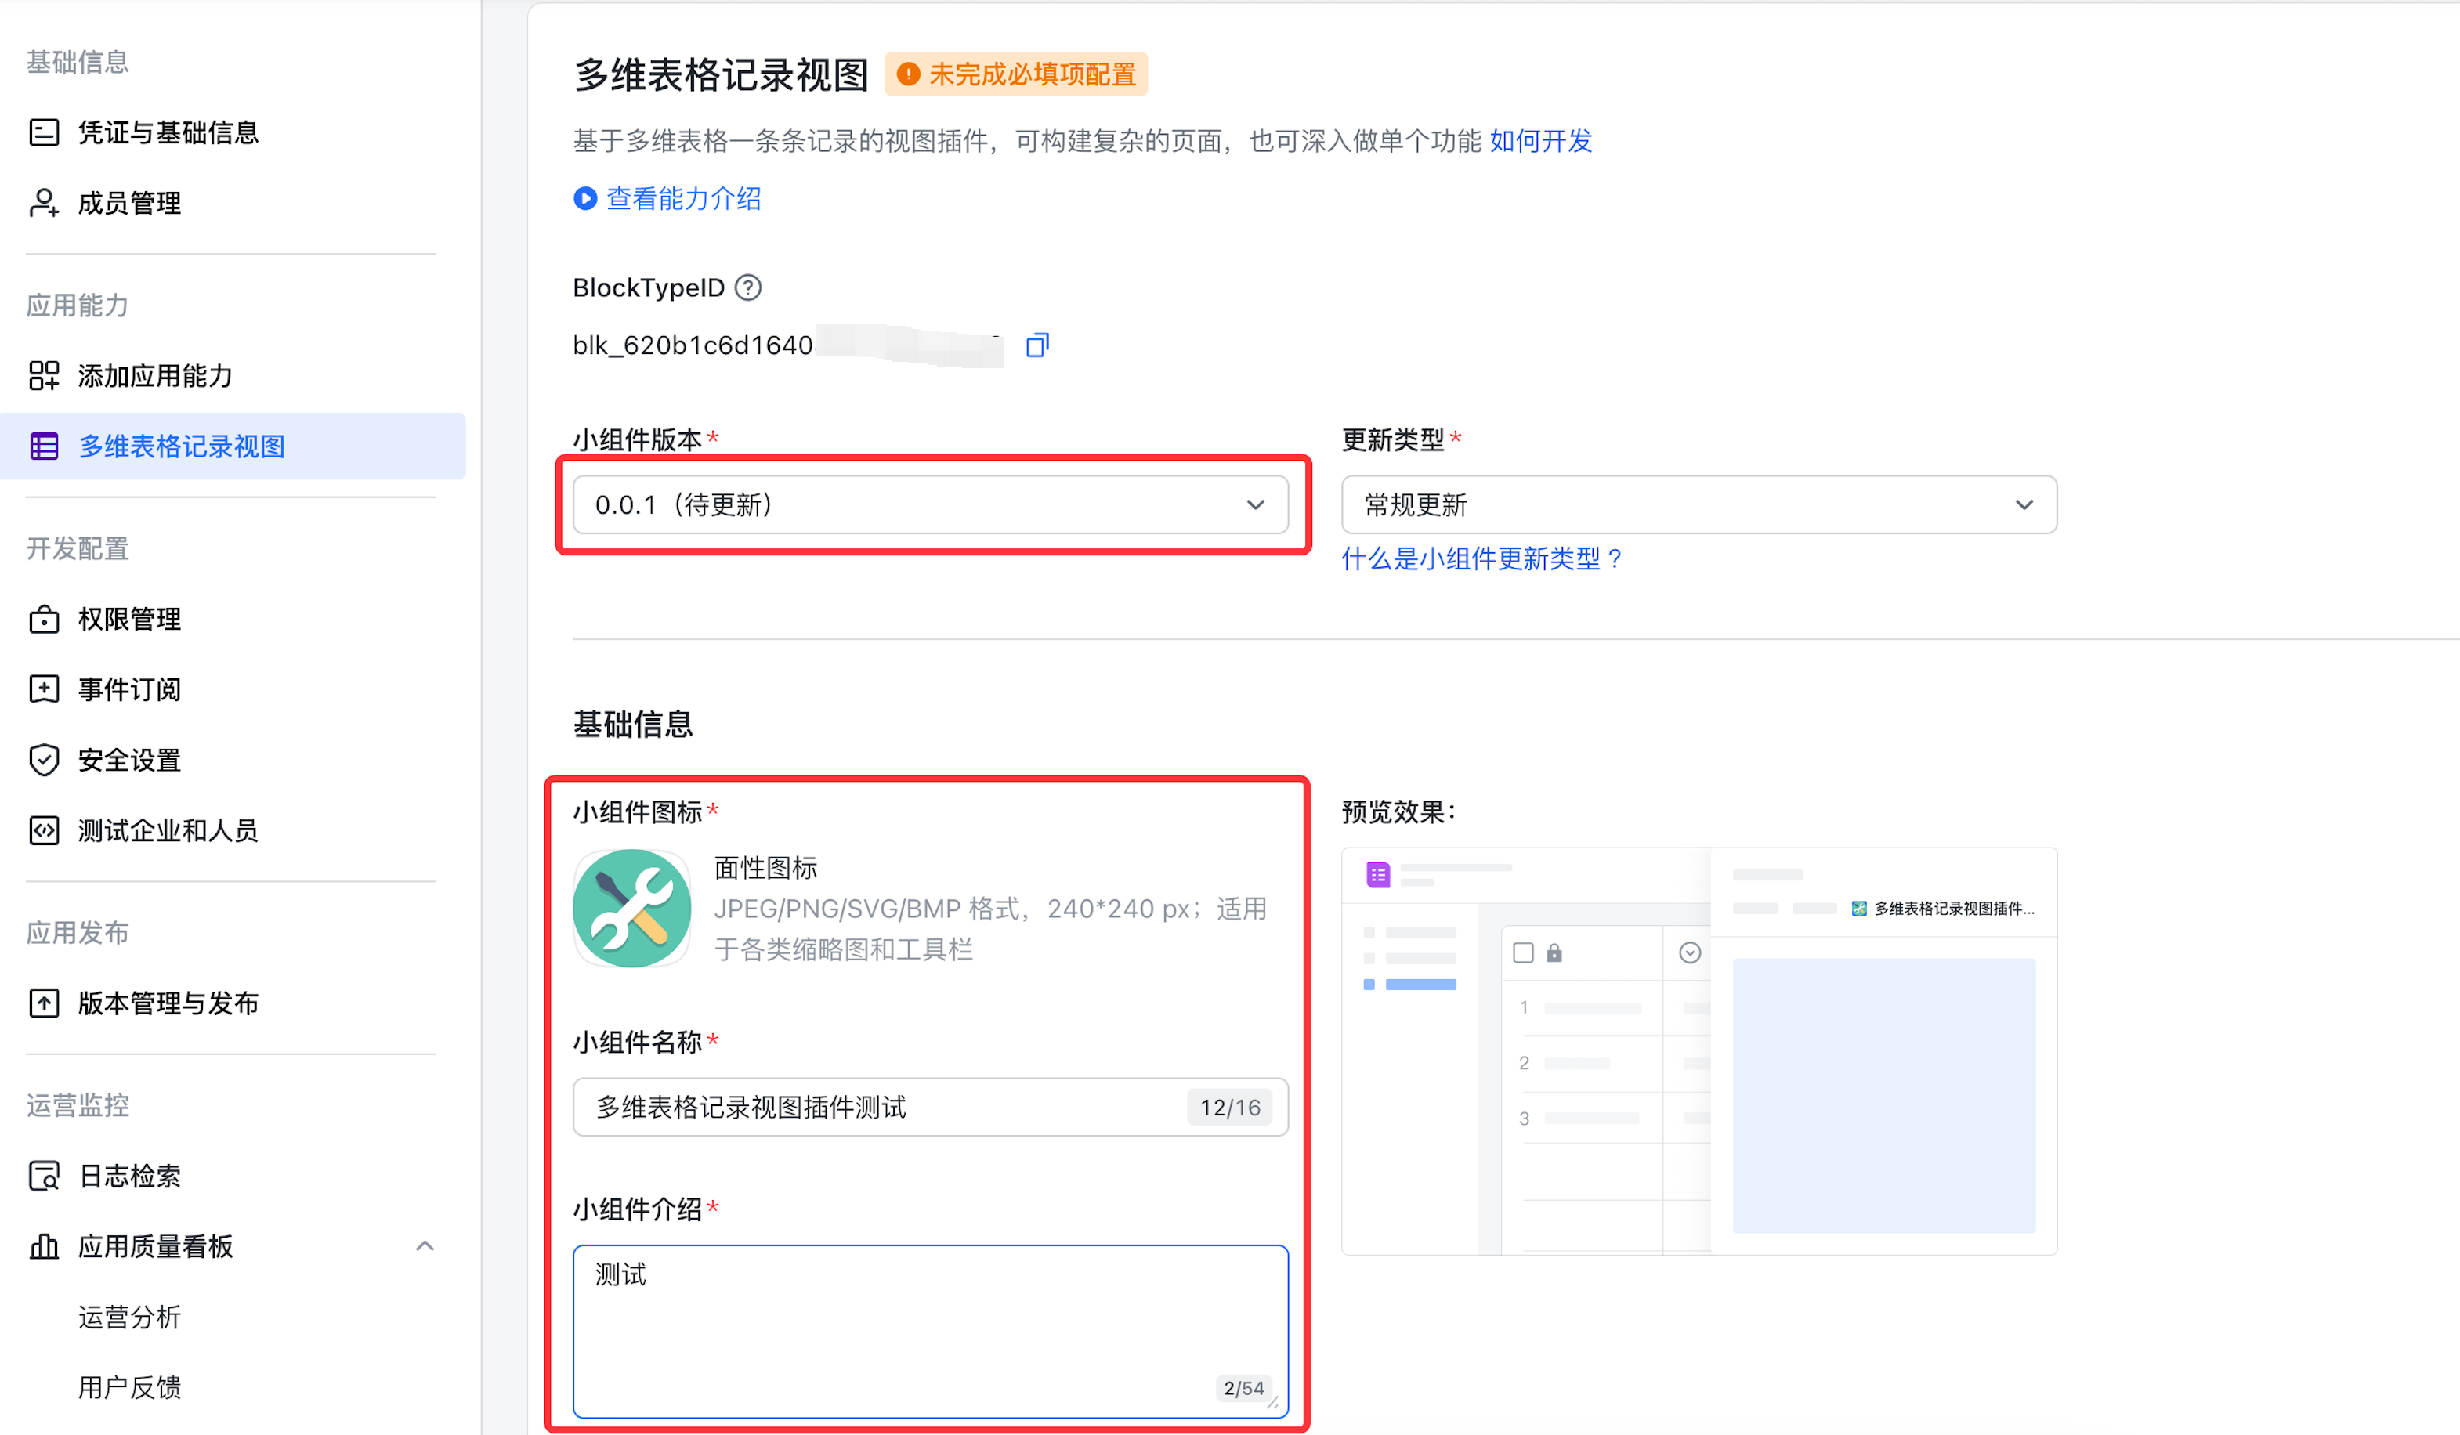Image resolution: width=2460 pixels, height=1435 pixels.
Task: Select the 事件订阅 subscription icon
Action: point(44,689)
